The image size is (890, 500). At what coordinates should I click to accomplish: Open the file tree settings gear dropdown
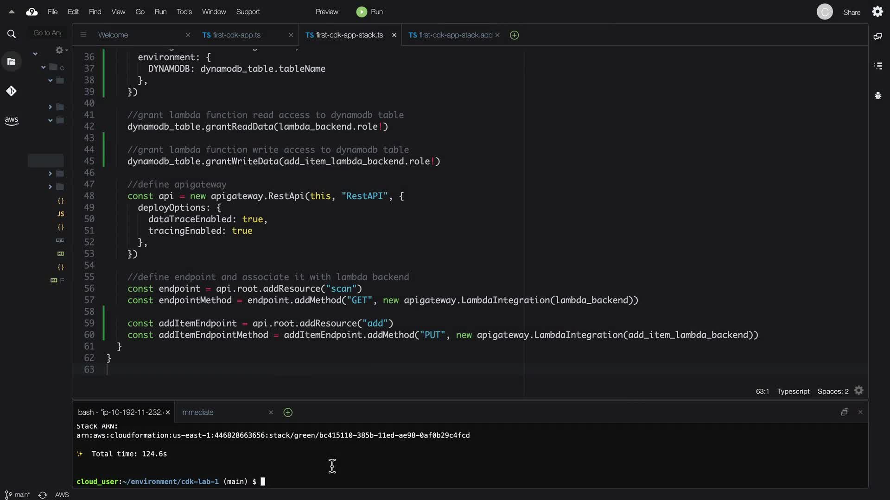(x=61, y=50)
